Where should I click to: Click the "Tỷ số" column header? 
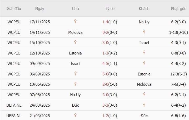[x=110, y=9]
